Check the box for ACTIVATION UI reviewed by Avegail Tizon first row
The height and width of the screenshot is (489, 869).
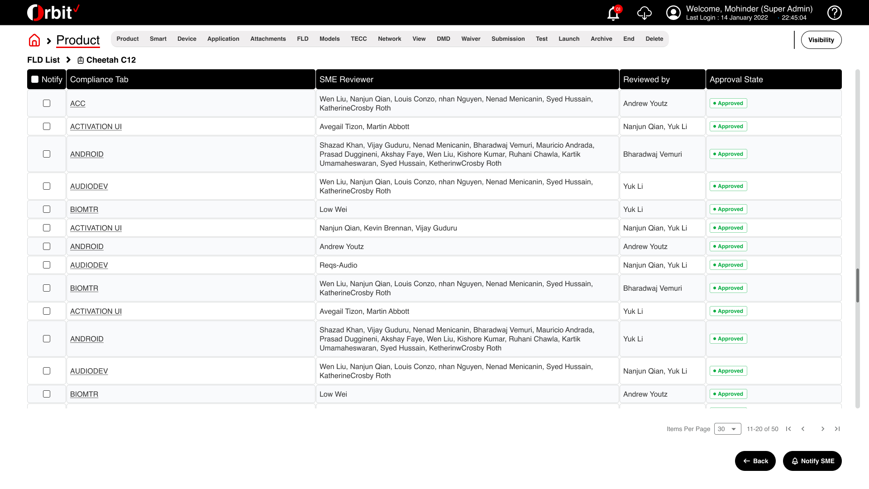click(47, 126)
